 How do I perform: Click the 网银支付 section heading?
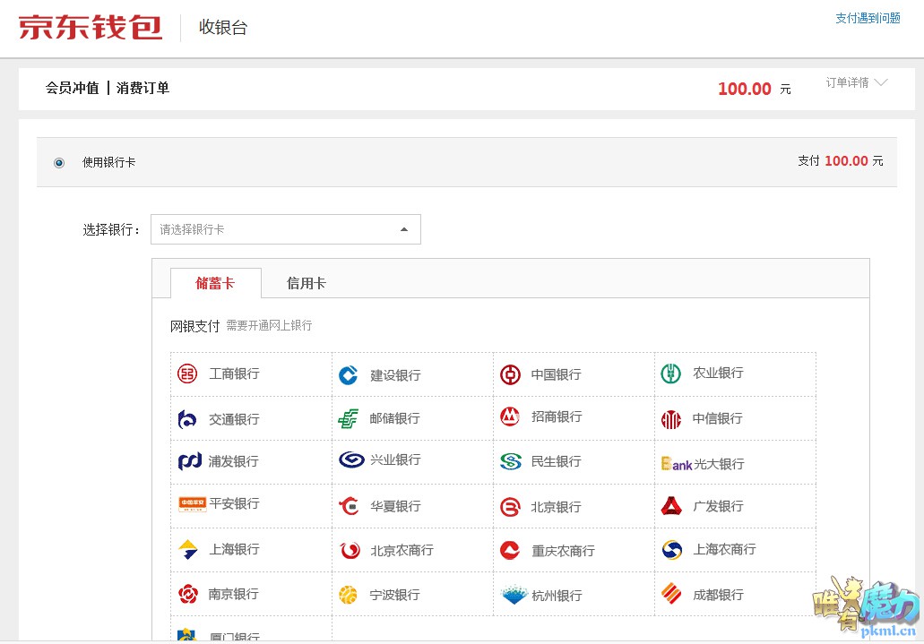pos(195,326)
